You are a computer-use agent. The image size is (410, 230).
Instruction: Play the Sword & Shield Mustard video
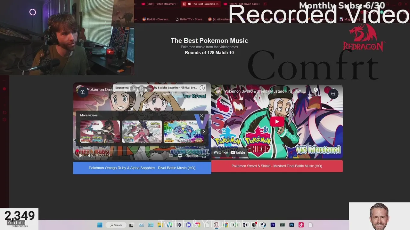click(277, 121)
